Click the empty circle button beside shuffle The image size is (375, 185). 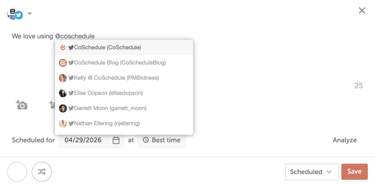pyautogui.click(x=17, y=172)
